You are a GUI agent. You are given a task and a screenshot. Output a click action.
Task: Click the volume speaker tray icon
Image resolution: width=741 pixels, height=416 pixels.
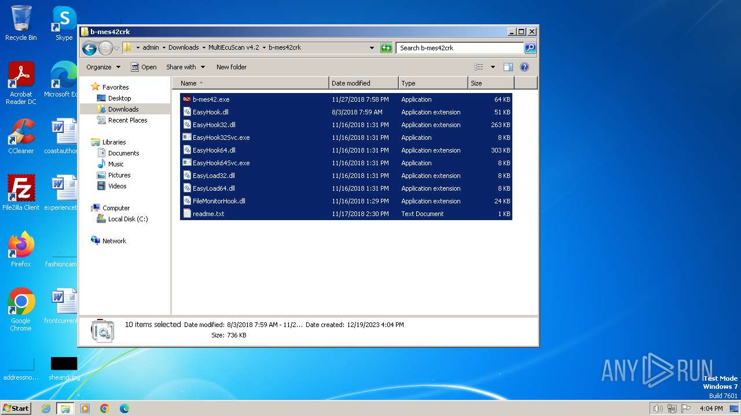(658, 408)
